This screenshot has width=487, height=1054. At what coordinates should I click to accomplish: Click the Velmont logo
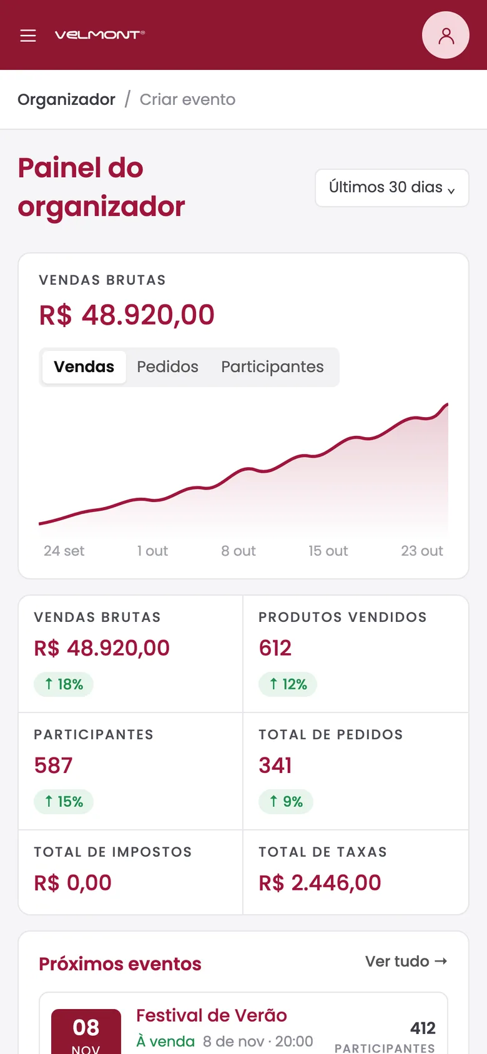(x=100, y=35)
